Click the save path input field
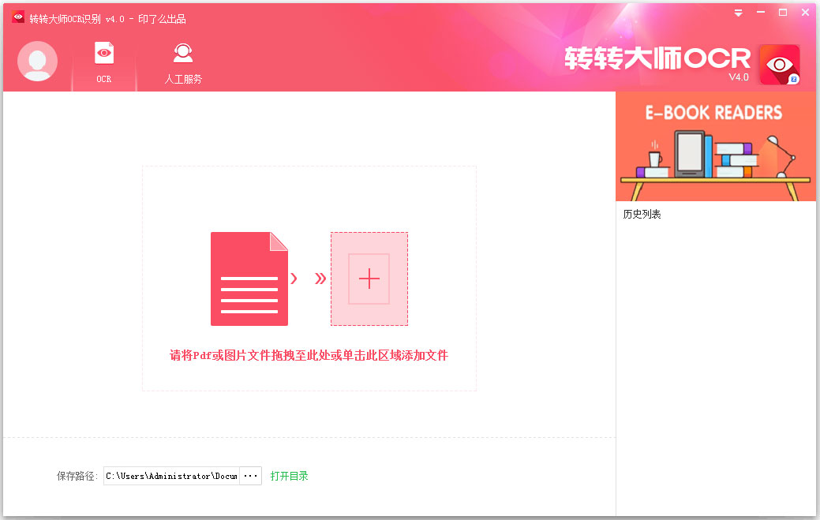The width and height of the screenshot is (820, 520). tap(171, 476)
